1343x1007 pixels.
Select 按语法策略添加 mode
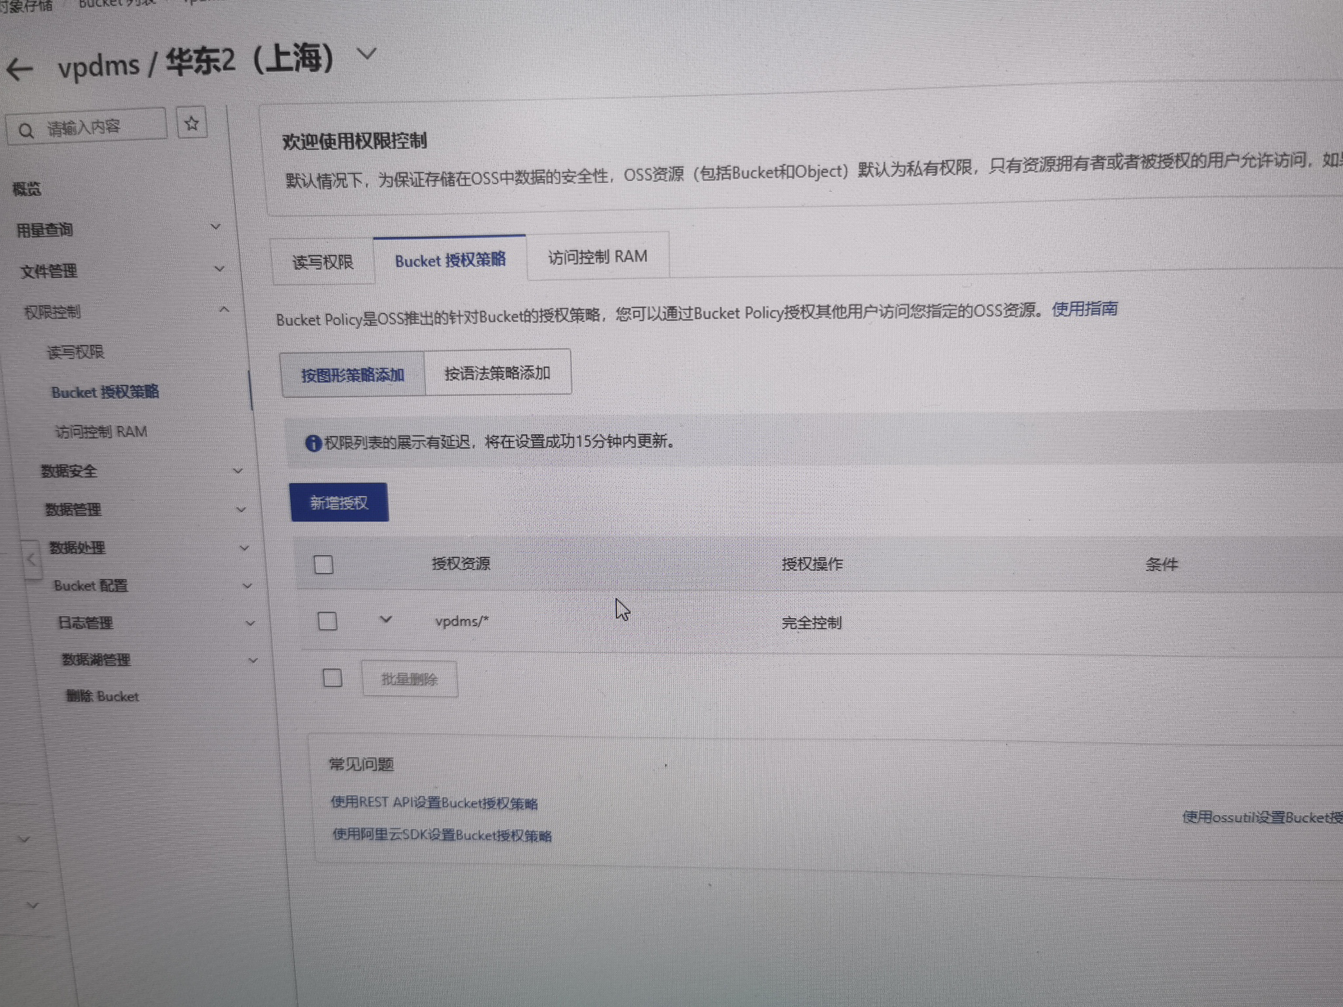(x=497, y=373)
